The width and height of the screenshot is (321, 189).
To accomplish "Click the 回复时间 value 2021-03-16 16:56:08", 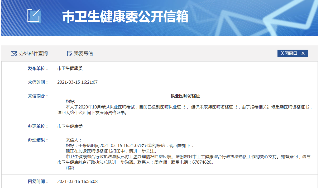I will click(77, 182).
